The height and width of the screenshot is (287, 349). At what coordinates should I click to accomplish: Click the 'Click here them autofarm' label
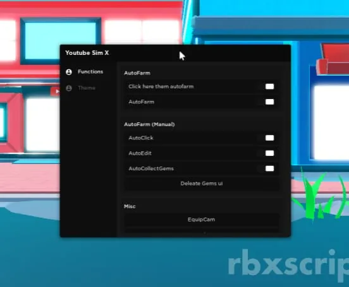(x=161, y=86)
